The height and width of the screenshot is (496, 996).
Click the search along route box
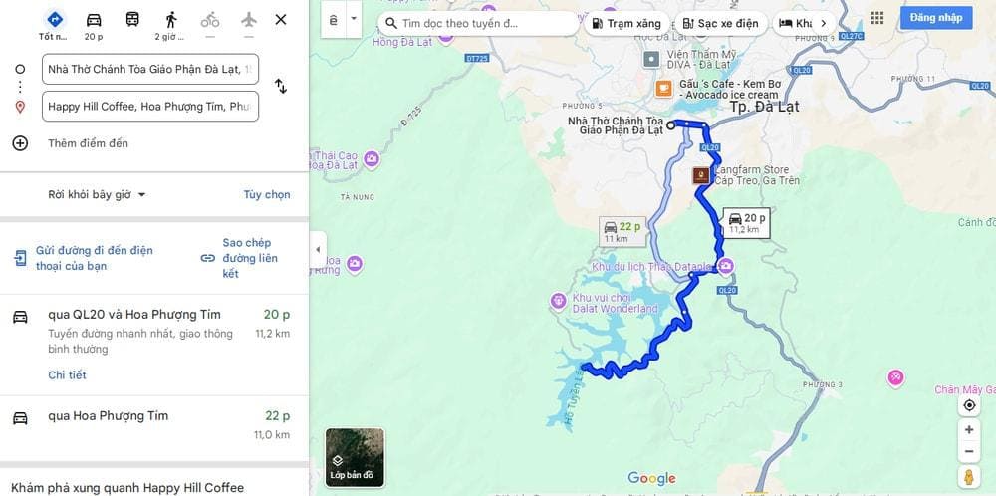478,24
